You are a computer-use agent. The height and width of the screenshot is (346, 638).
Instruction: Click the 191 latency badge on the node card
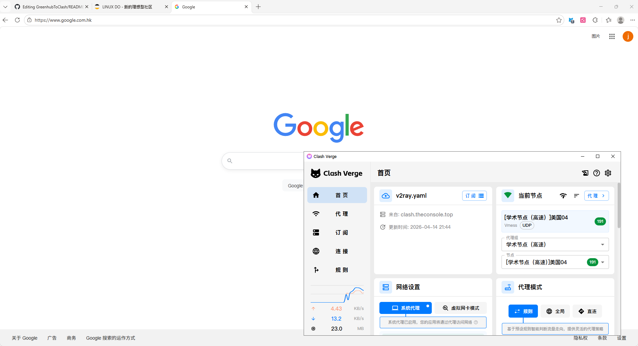click(x=600, y=221)
